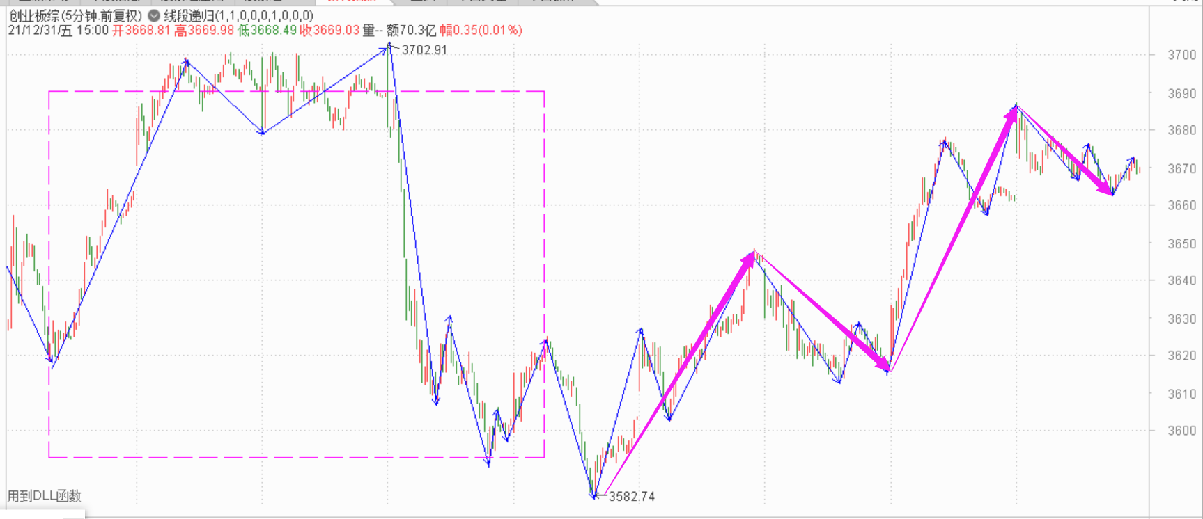Click the 3650 price axis label

click(1182, 244)
